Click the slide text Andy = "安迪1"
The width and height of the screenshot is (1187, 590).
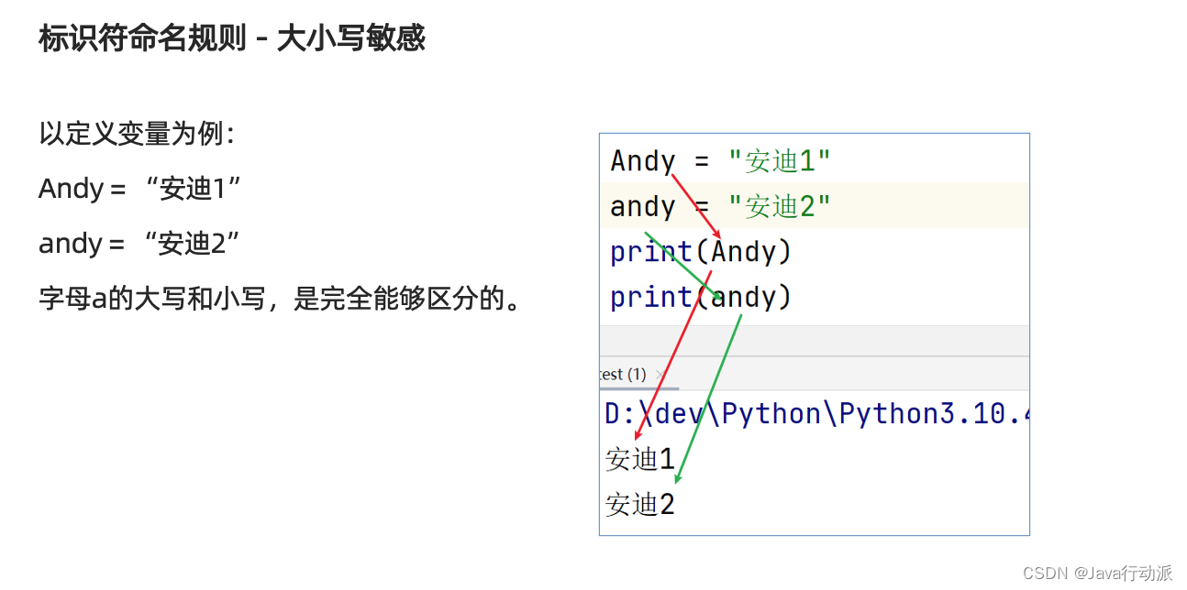pyautogui.click(x=139, y=189)
